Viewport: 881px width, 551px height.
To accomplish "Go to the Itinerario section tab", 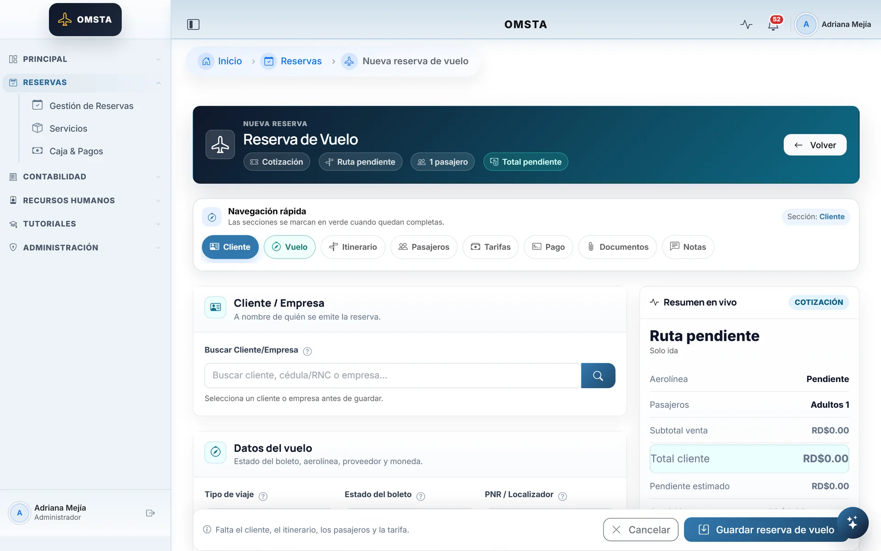I will 353,247.
